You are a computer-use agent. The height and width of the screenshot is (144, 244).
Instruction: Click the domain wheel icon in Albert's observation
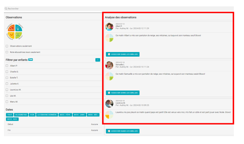pyautogui.click(x=109, y=38)
